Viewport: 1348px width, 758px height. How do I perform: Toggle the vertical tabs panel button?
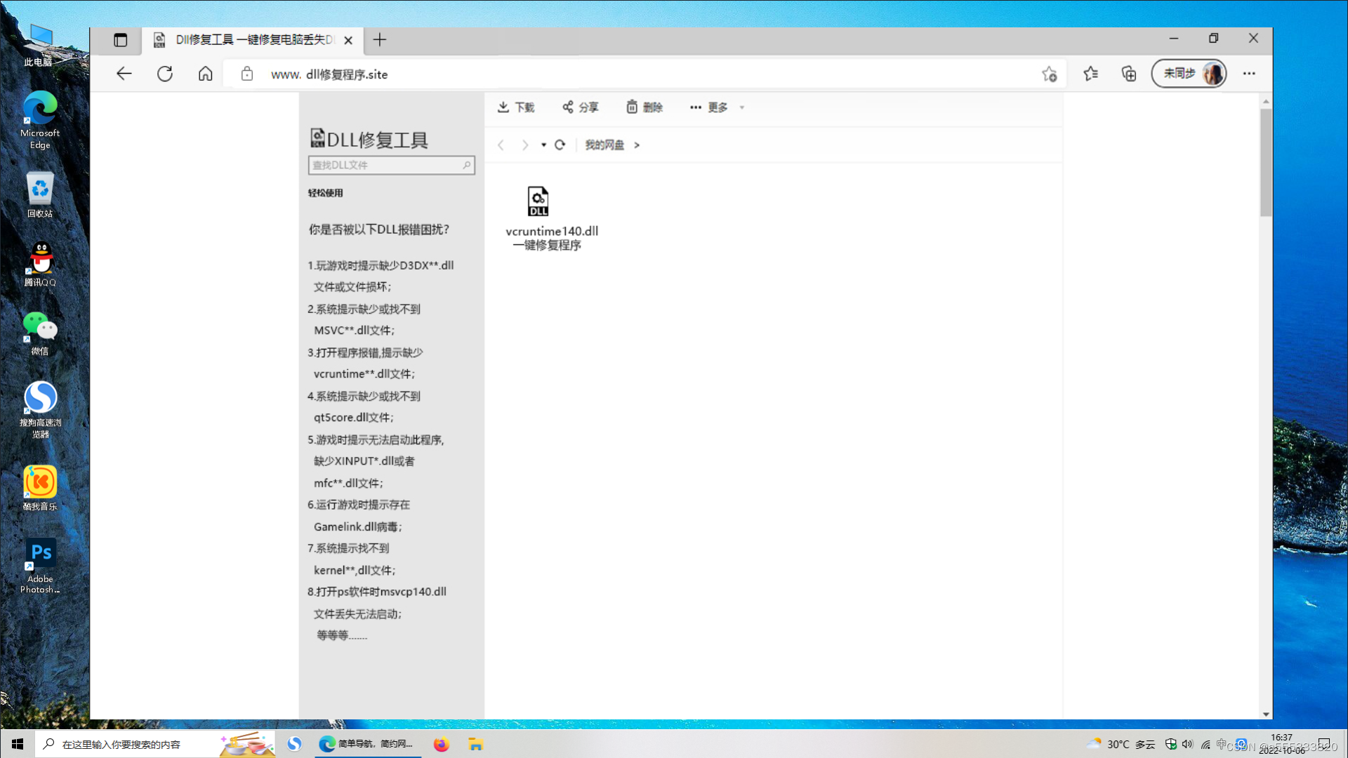pos(120,40)
